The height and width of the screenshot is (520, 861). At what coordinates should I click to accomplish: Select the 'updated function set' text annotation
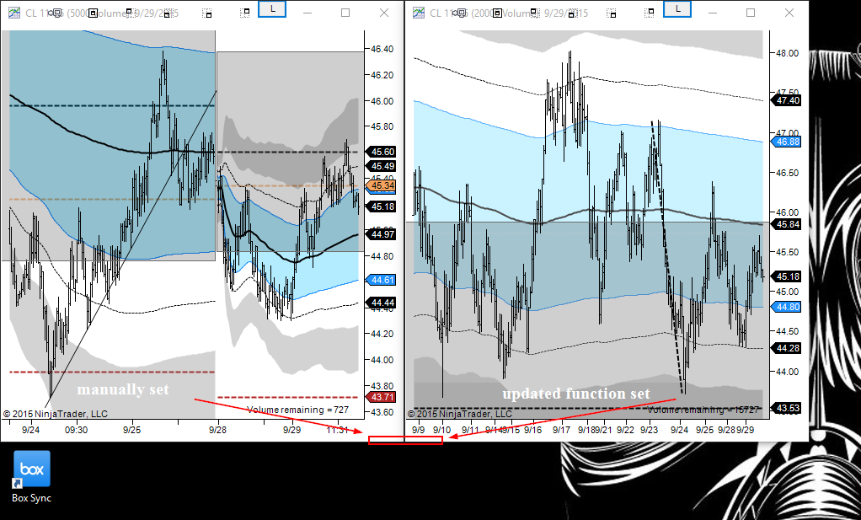(576, 394)
